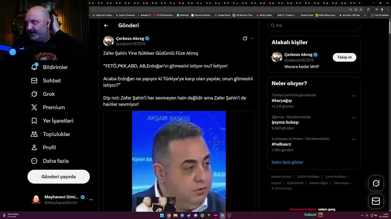The image size is (391, 219).
Task: Bookmark this page with the star icon
Action: click(361, 9)
